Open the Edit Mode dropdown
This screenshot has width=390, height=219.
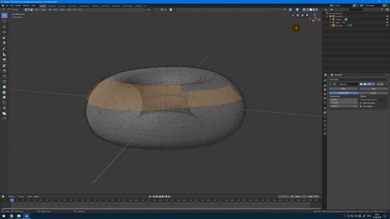point(16,10)
